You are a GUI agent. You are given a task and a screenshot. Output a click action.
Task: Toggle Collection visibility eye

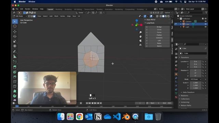[205, 18]
